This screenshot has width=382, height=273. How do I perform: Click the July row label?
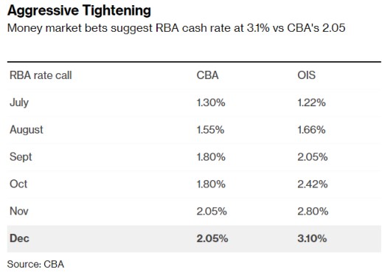coord(19,103)
